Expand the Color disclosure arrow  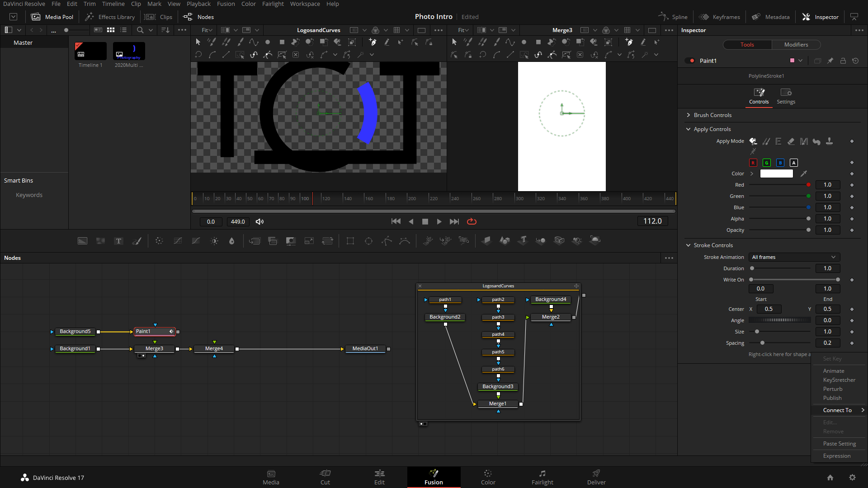[752, 174]
